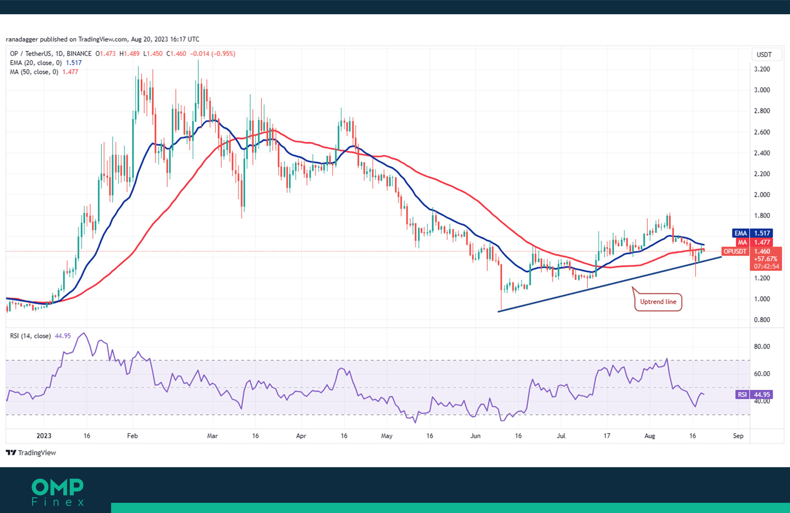Click the May date label on time axis
This screenshot has height=513, width=790.
click(x=387, y=436)
